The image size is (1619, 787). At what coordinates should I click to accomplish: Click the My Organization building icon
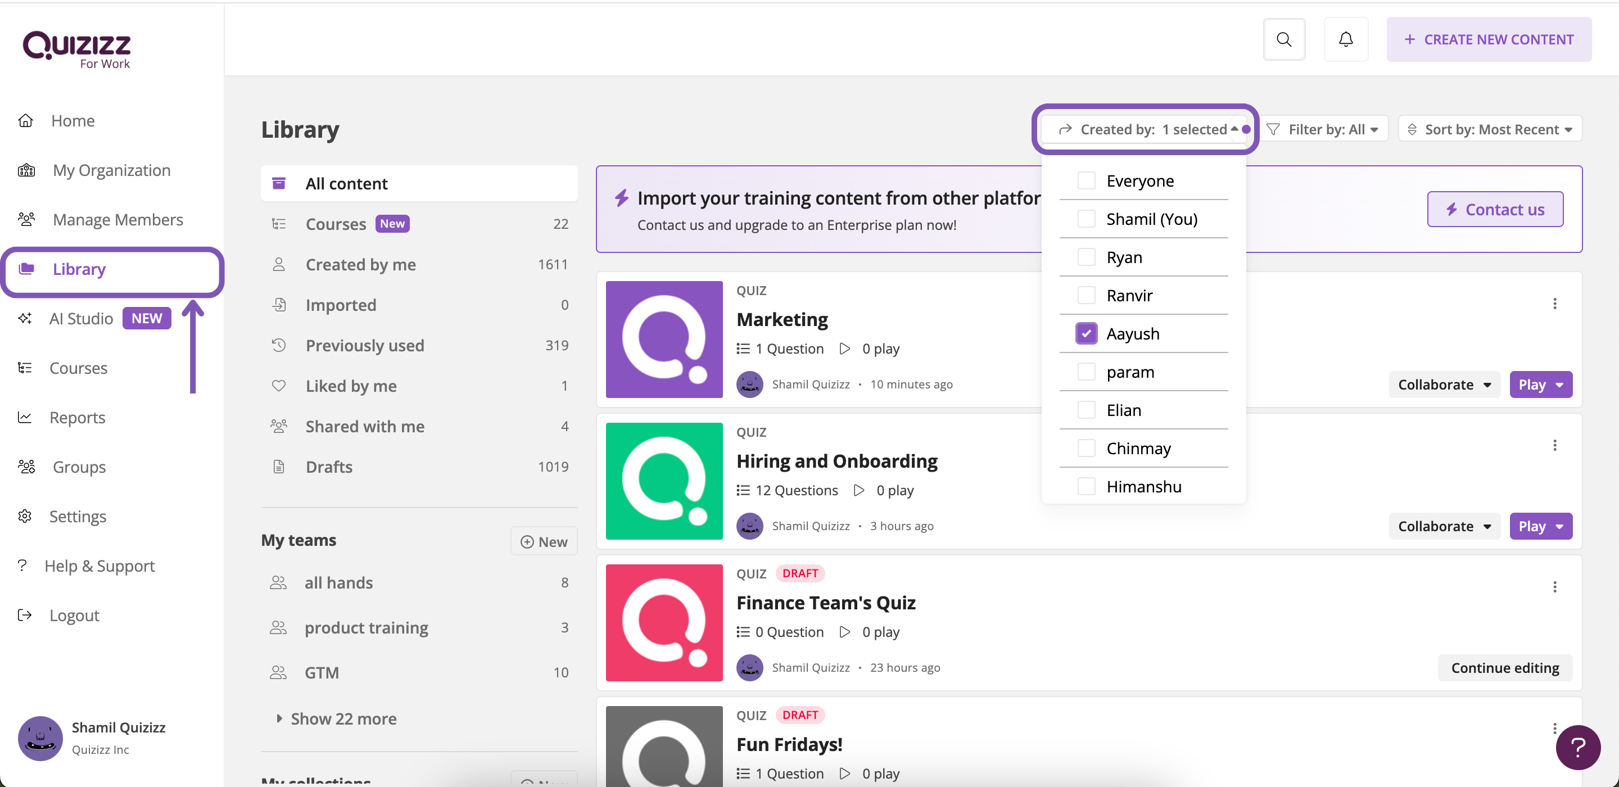[26, 170]
